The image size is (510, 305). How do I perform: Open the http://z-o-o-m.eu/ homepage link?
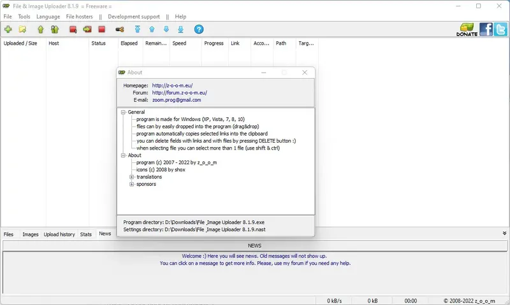point(172,85)
